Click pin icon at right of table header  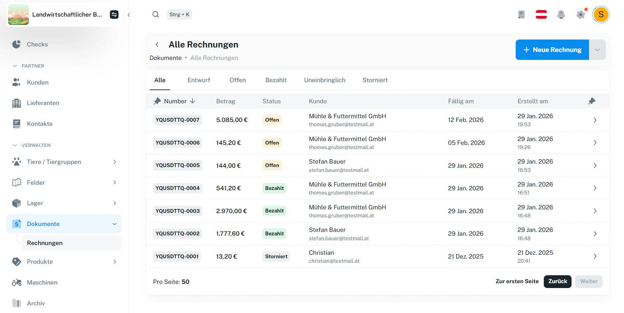pos(592,101)
